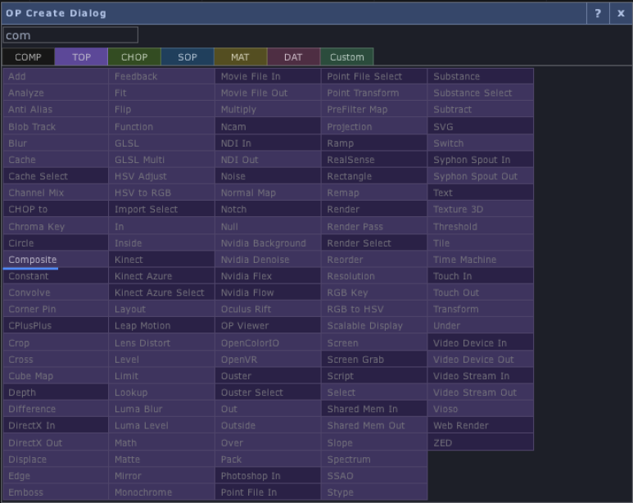Choose the Render Select operator
The height and width of the screenshot is (503, 633).
pyautogui.click(x=374, y=243)
